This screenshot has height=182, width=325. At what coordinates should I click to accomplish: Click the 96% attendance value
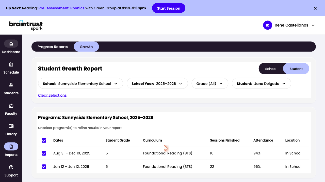pyautogui.click(x=257, y=167)
